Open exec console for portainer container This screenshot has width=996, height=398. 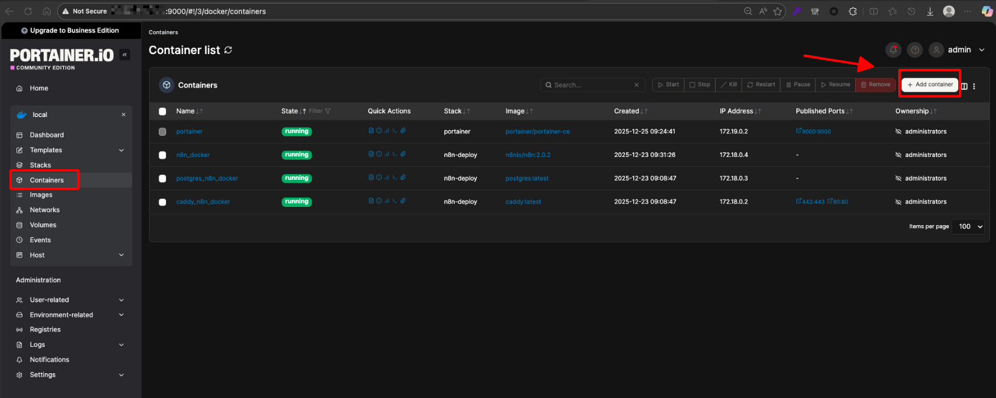(x=395, y=131)
